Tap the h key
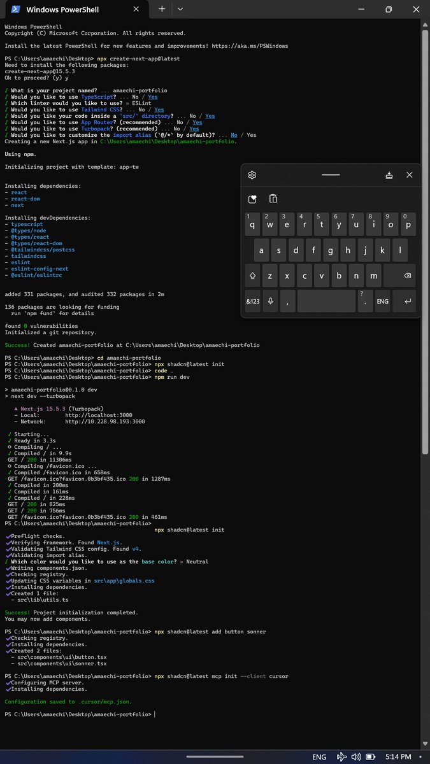 click(x=347, y=250)
